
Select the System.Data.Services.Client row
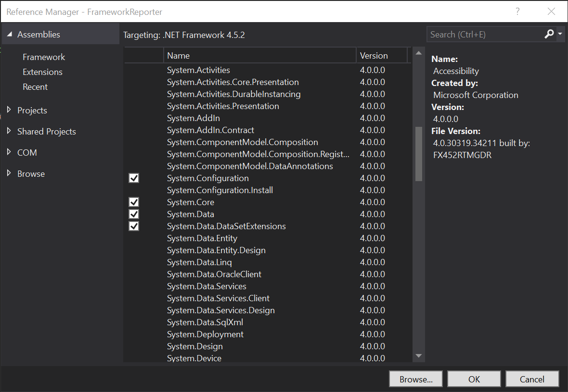click(267, 298)
